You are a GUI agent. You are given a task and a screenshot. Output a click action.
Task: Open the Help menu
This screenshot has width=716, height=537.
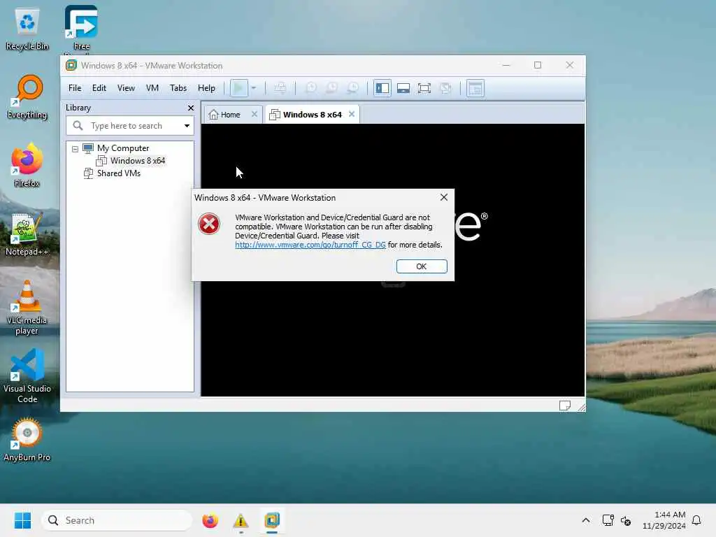[206, 88]
